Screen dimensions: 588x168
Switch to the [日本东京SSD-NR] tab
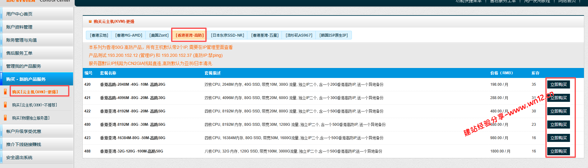[x=227, y=35]
